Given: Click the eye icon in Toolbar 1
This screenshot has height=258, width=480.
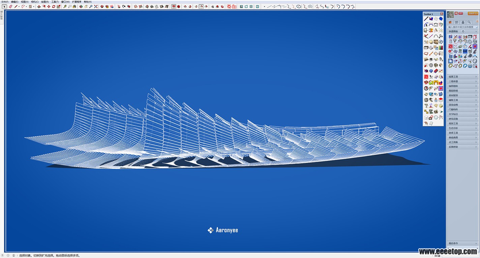Looking at the screenshot, I should click(x=431, y=59).
